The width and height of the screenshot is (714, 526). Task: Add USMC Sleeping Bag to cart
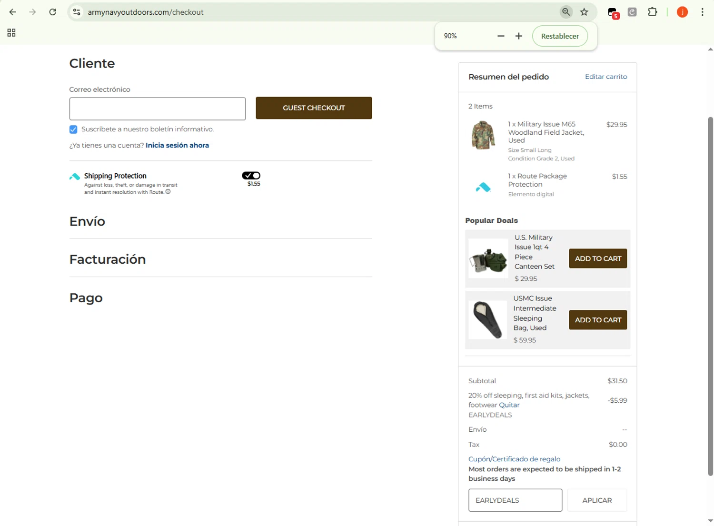coord(598,320)
